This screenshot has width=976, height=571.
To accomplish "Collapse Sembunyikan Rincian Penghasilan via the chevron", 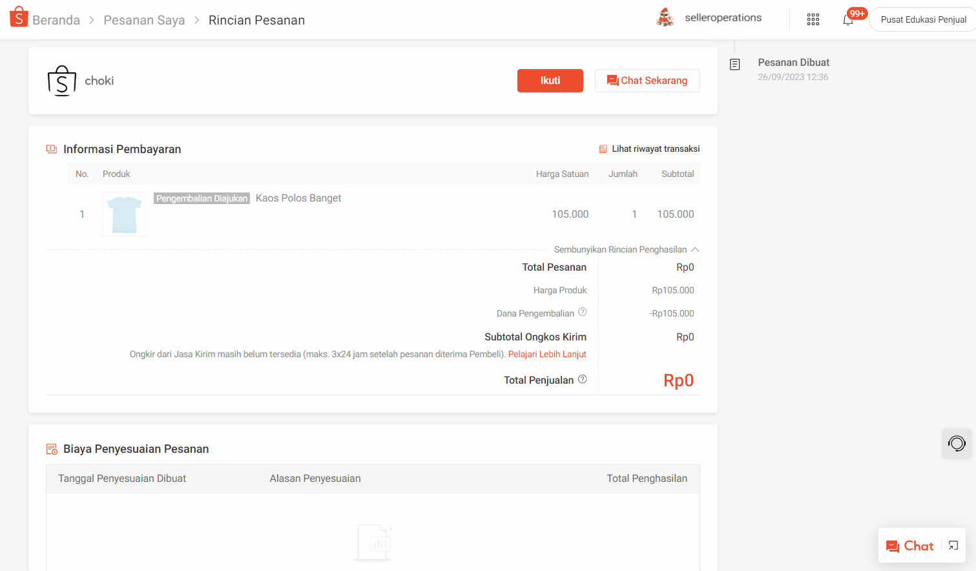I will 695,249.
